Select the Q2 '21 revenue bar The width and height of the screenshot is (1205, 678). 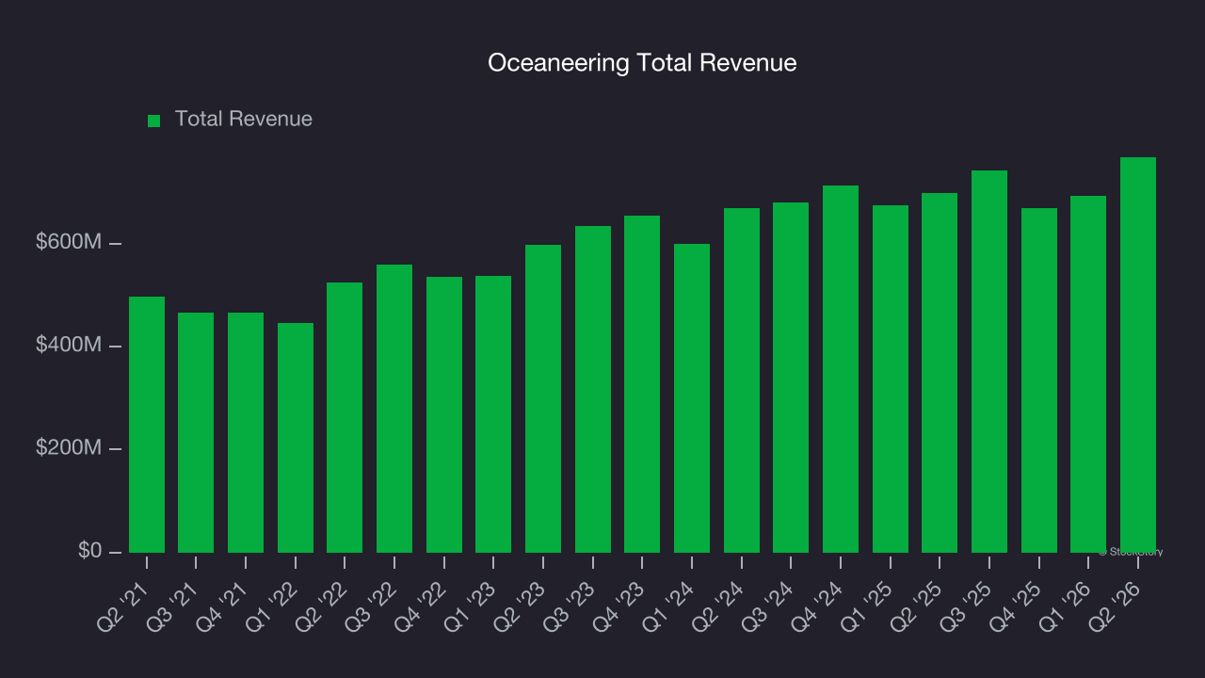pos(147,425)
